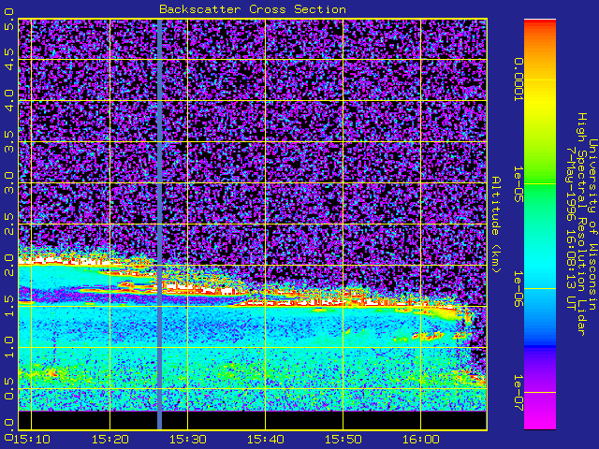Click the 'Backscatter Cross Section' title
Image resolution: width=599 pixels, height=449 pixels.
(253, 9)
